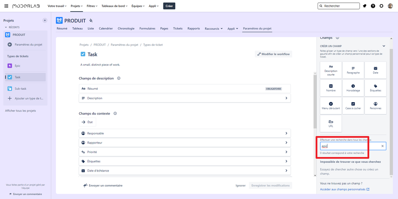Switch to the Rapports tab
Viewport: 398px width, 199px height.
[194, 28]
